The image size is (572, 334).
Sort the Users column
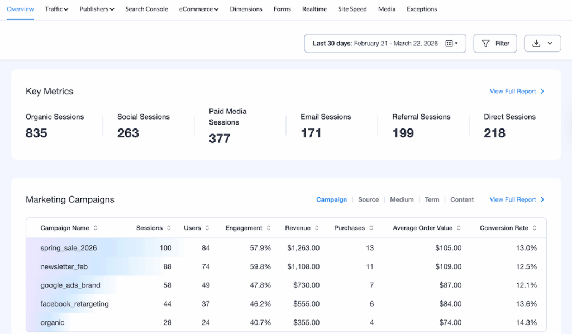[207, 228]
